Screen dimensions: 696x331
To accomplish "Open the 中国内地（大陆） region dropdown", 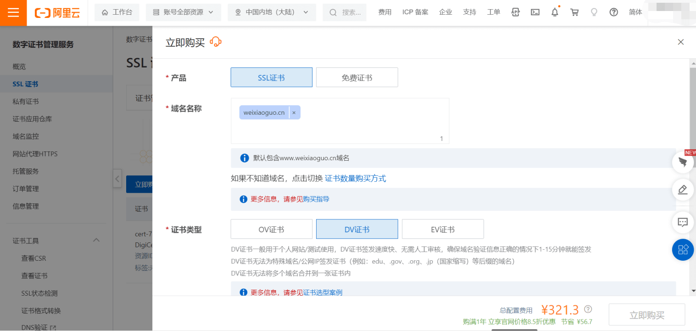I will [272, 12].
